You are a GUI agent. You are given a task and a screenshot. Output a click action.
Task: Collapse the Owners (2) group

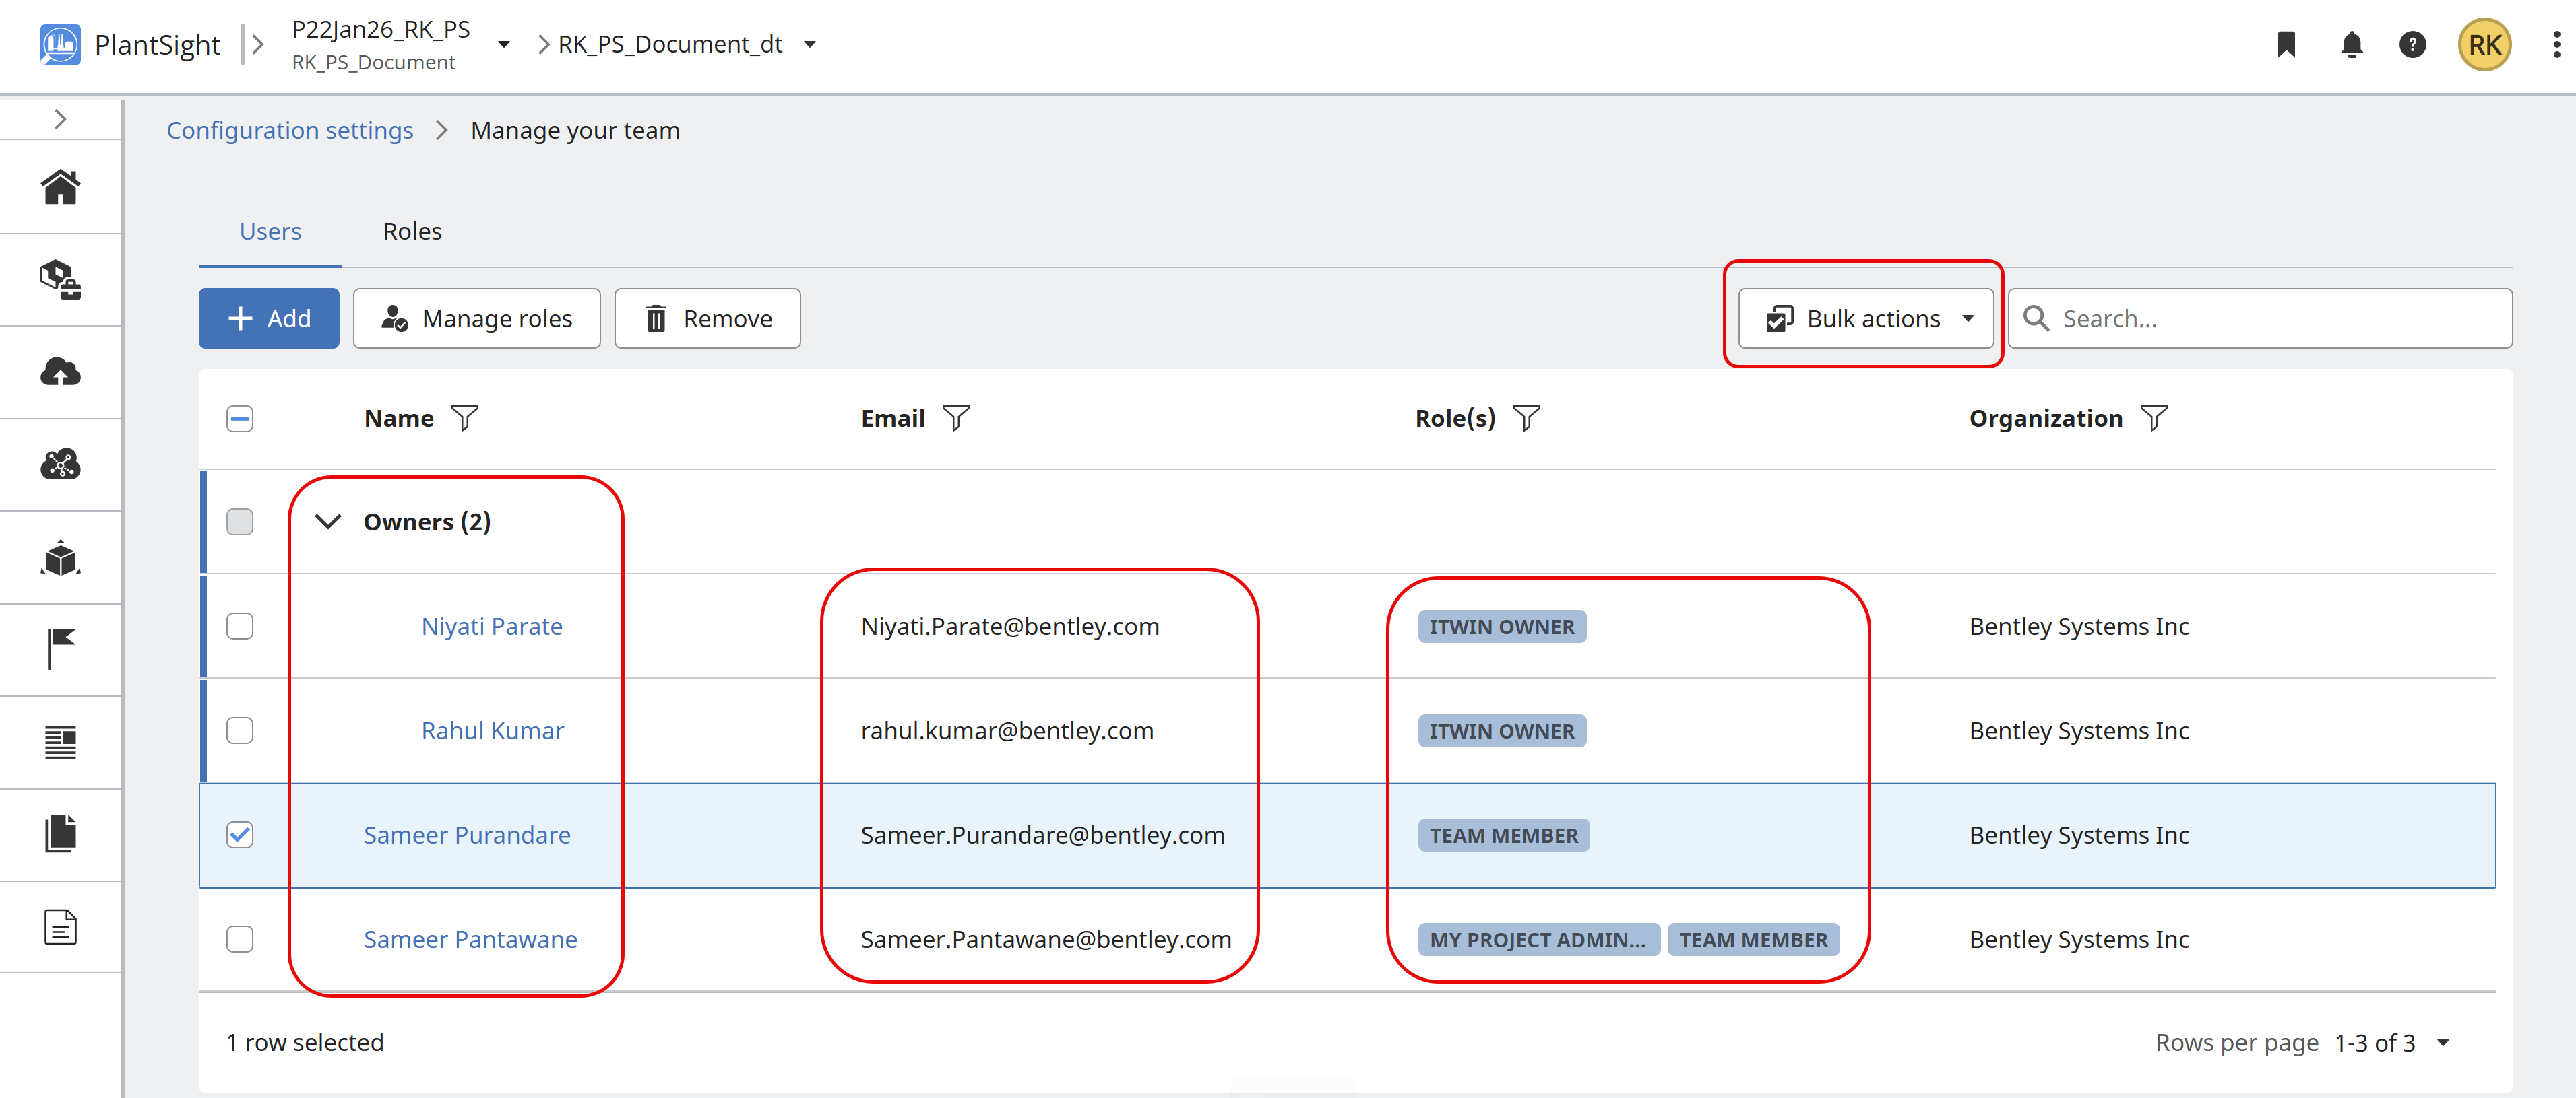point(328,522)
